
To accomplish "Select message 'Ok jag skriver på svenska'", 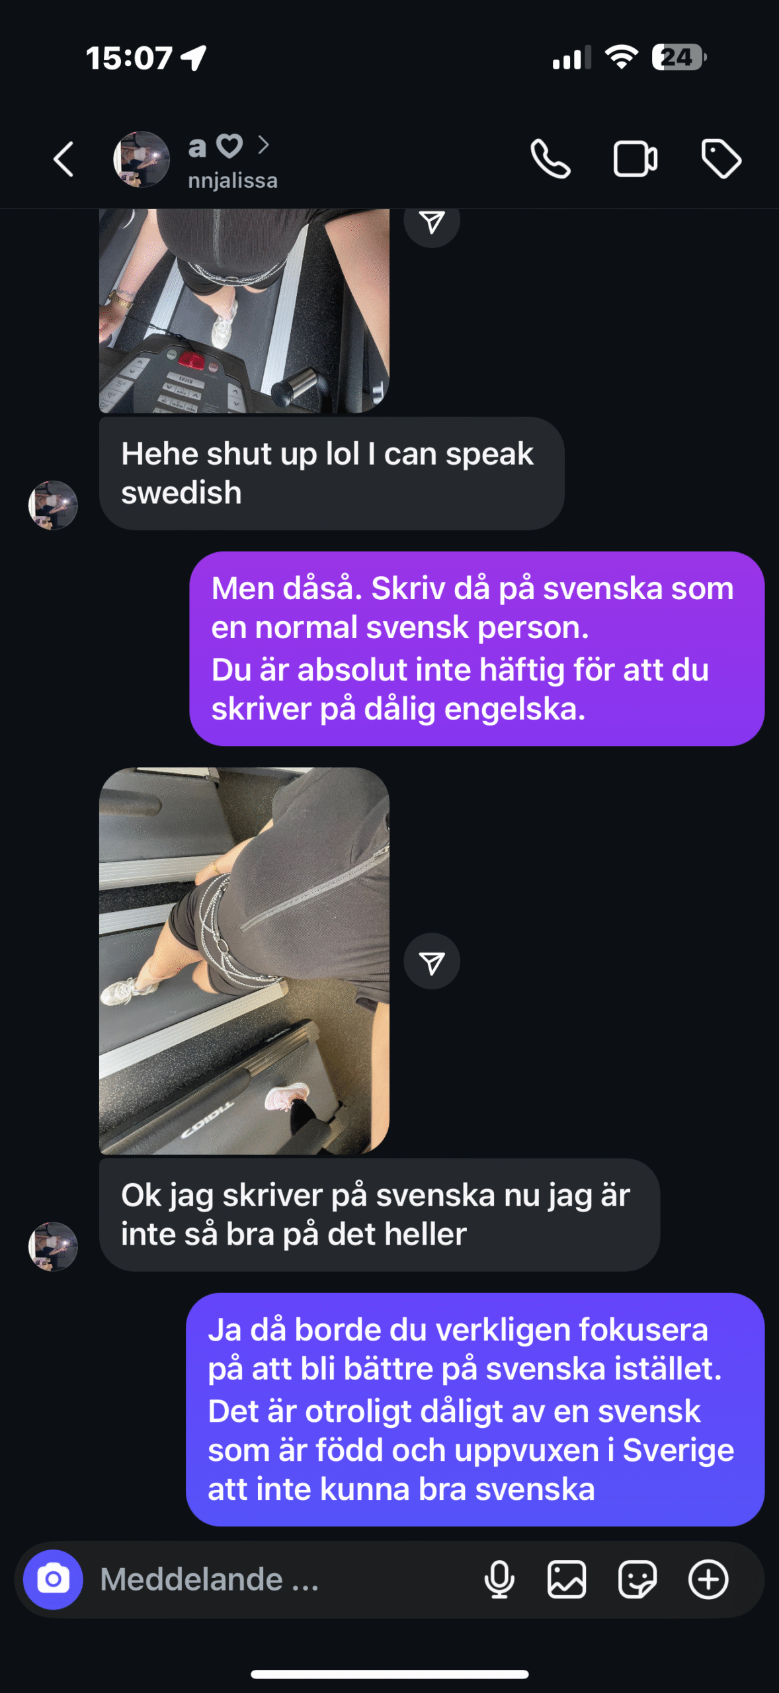I will (380, 1215).
